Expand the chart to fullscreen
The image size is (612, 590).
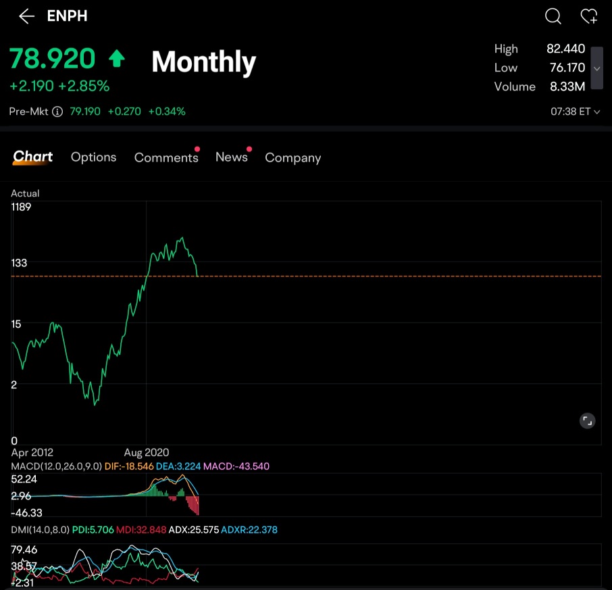click(587, 421)
